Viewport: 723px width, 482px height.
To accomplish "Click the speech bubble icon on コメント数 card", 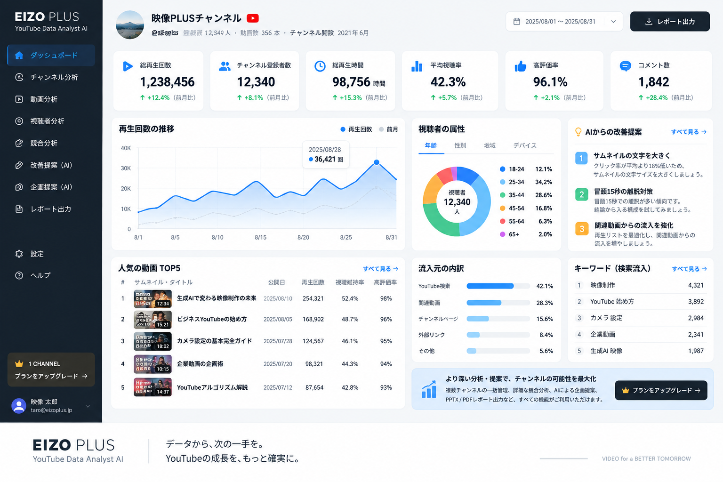I will pyautogui.click(x=626, y=66).
